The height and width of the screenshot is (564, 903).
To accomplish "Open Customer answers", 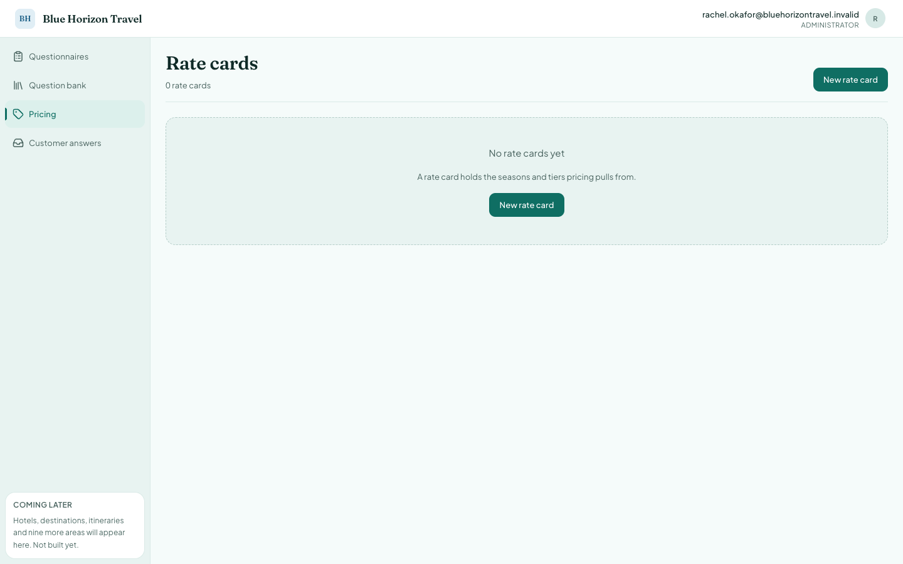I will [75, 143].
